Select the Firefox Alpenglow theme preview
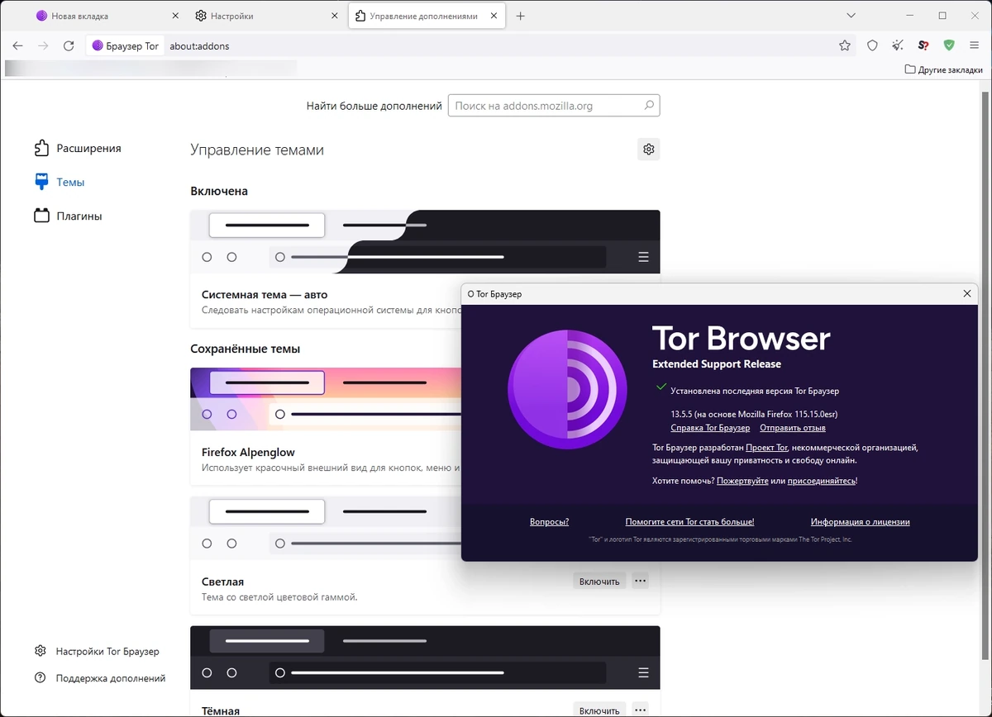This screenshot has width=992, height=717. point(326,399)
